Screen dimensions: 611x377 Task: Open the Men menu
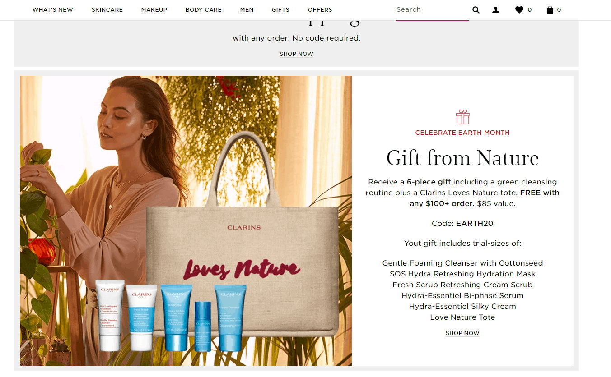247,10
